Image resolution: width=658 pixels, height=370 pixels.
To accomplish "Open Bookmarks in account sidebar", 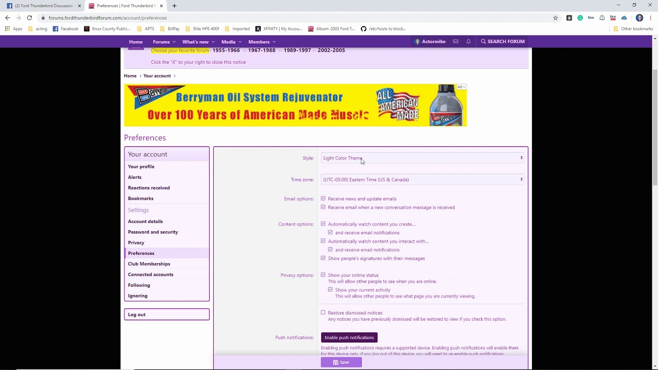I will click(141, 198).
